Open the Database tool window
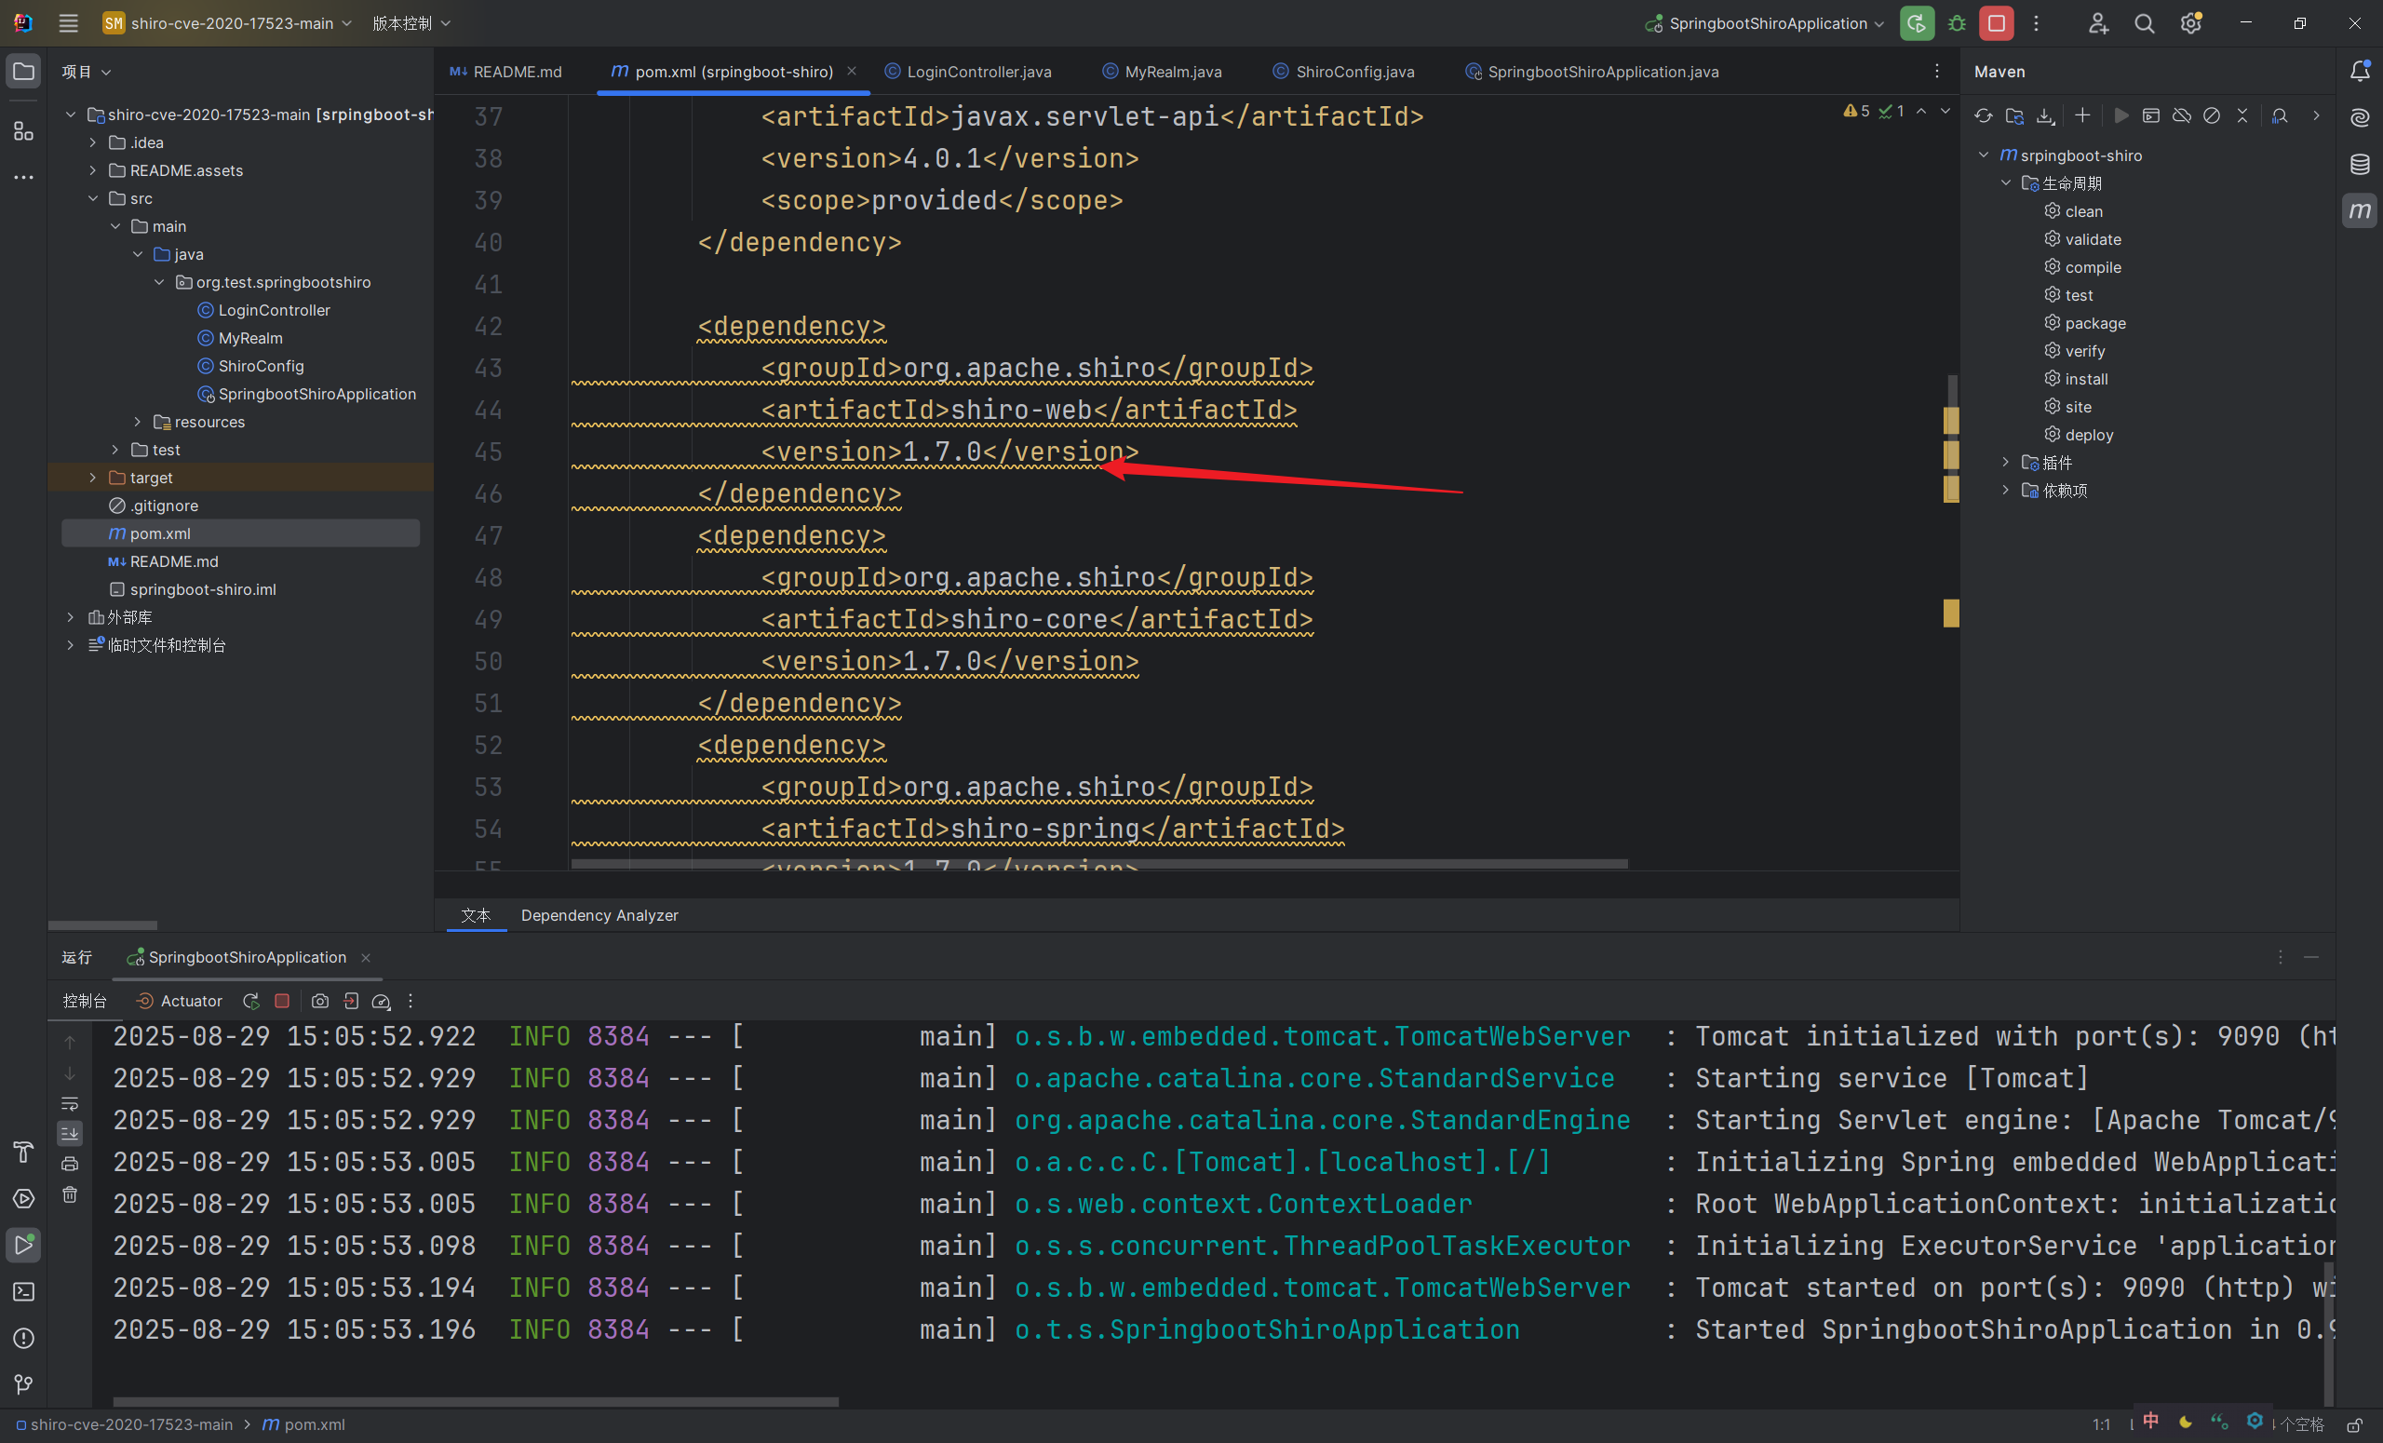2383x1443 pixels. 2360,165
